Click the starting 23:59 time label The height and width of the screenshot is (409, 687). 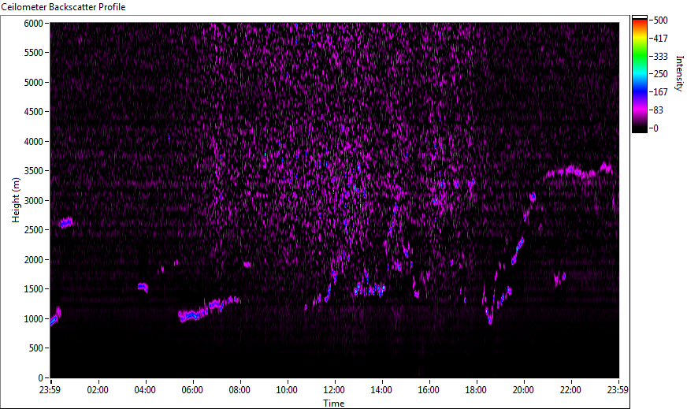[x=50, y=390]
